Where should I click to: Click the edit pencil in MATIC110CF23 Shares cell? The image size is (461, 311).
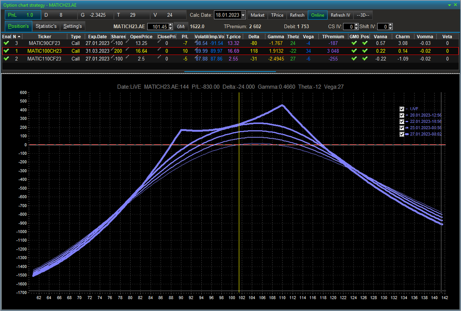(113, 57)
